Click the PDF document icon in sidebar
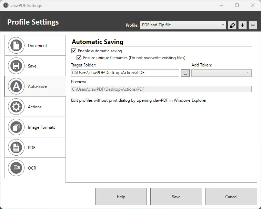 pyautogui.click(x=16, y=148)
